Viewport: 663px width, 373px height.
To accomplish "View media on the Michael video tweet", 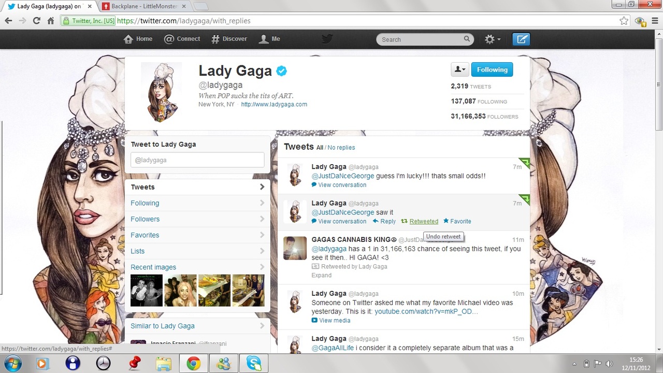I will click(331, 320).
